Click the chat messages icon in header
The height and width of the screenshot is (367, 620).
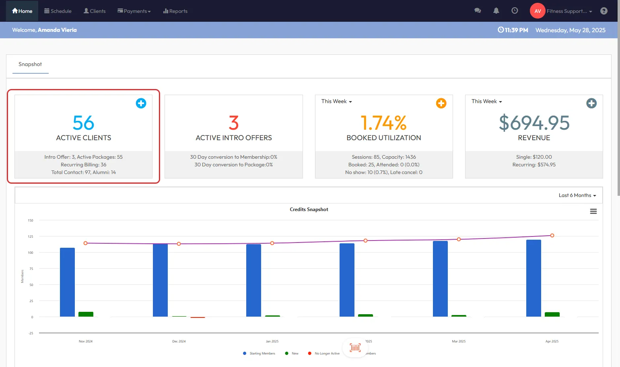tap(478, 11)
